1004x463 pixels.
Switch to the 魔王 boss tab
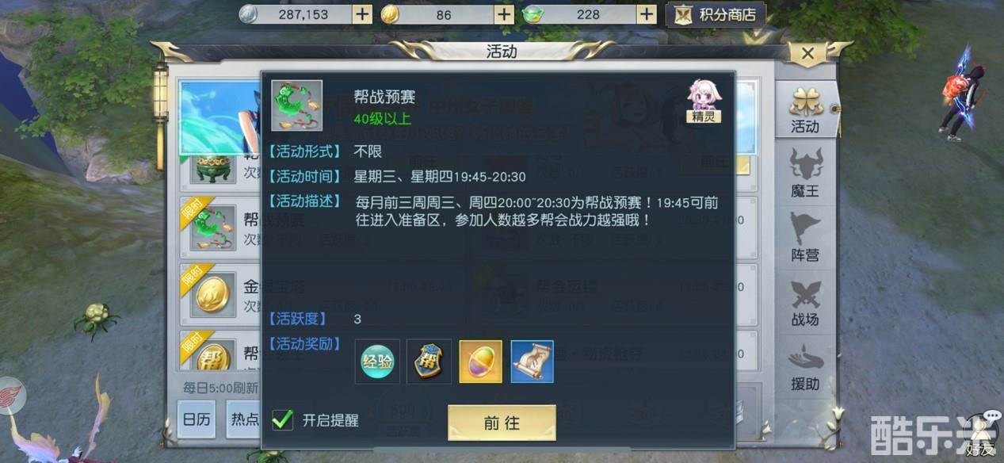click(x=805, y=174)
